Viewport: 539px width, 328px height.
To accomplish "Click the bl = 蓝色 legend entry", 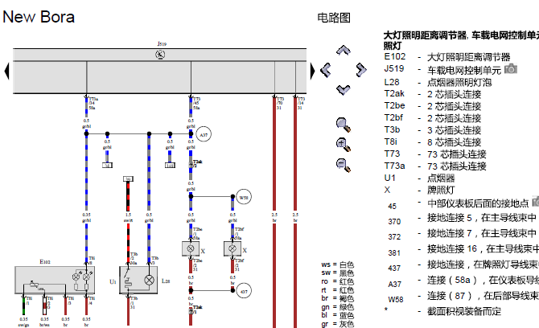I will (337, 315).
